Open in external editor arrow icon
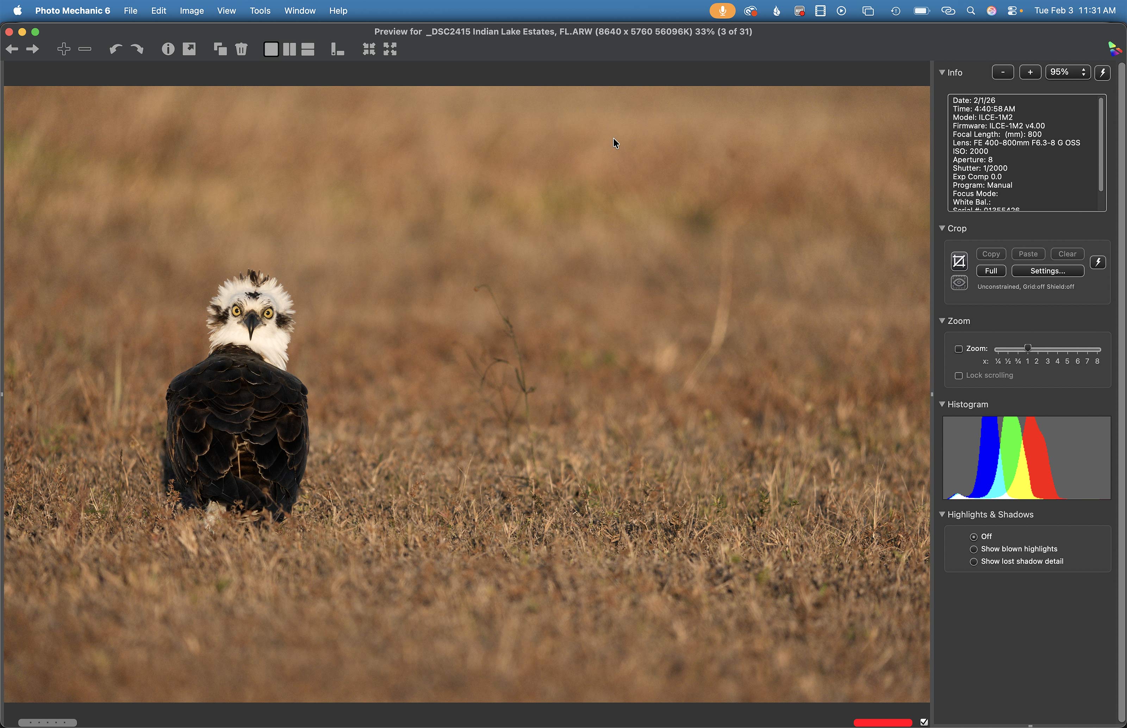This screenshot has height=728, width=1127. [x=189, y=49]
